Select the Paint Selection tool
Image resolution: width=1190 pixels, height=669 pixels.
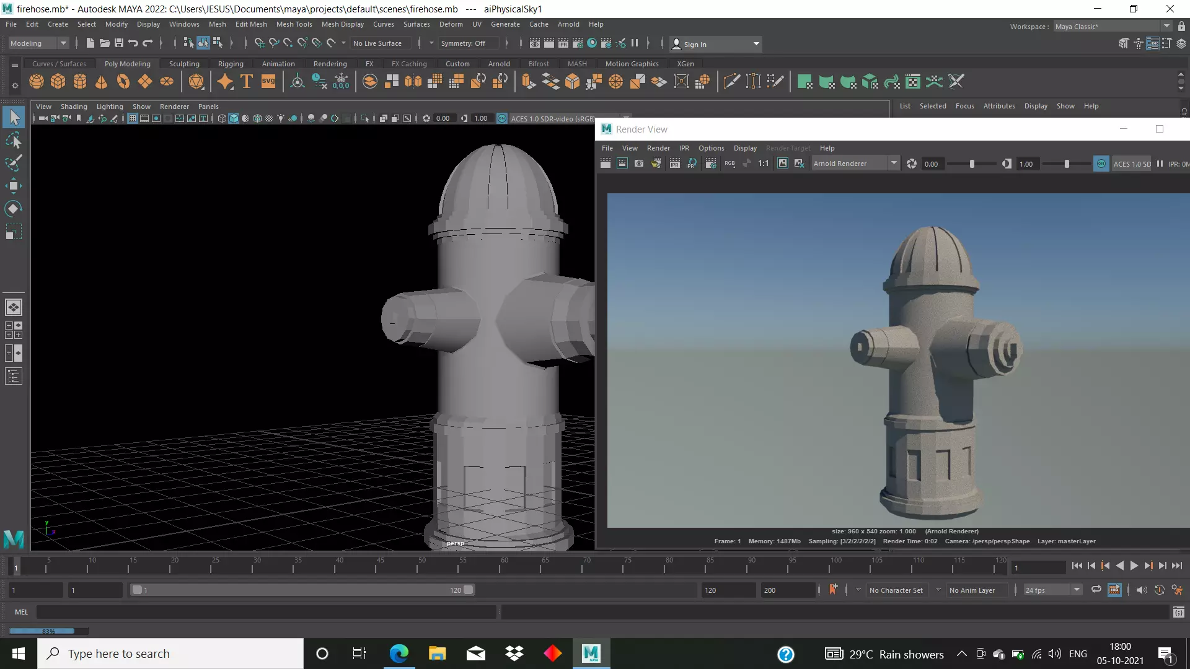click(x=14, y=163)
